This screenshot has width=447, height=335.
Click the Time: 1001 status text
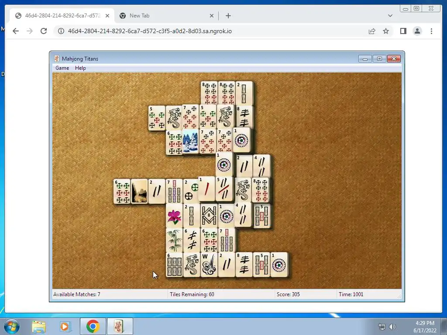(351, 294)
